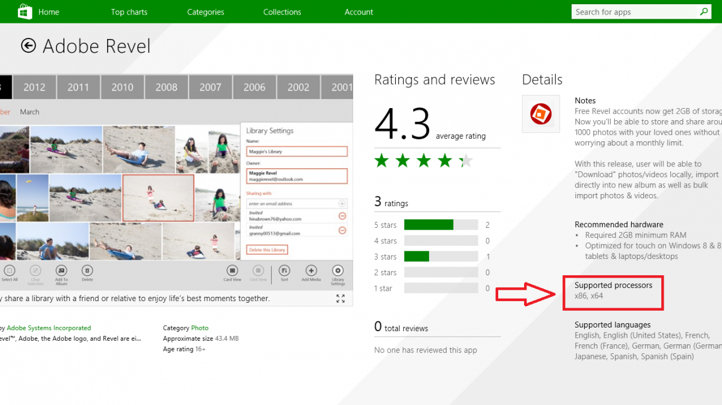Click No one has reviewed this app

point(425,350)
